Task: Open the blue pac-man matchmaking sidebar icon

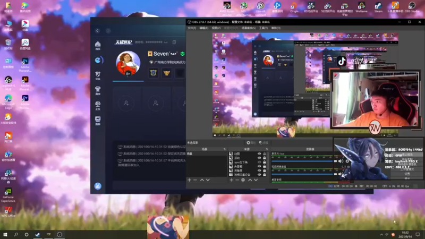Action: (x=98, y=60)
